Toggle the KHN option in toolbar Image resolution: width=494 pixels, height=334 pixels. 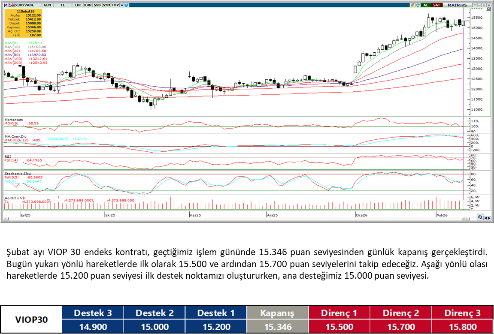coord(88,5)
